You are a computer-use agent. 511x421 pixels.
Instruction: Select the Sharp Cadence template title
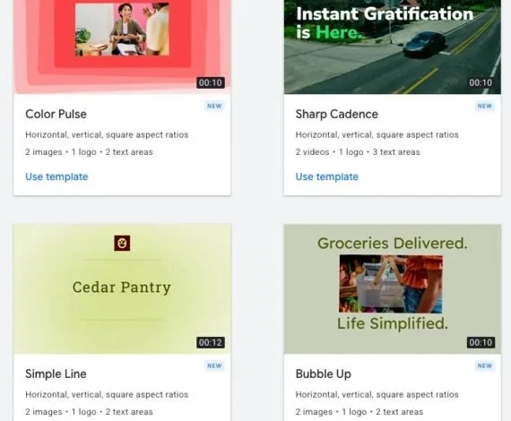pos(337,115)
